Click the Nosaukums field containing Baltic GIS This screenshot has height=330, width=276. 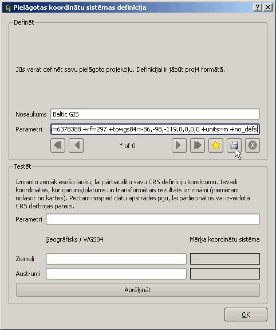click(x=155, y=114)
